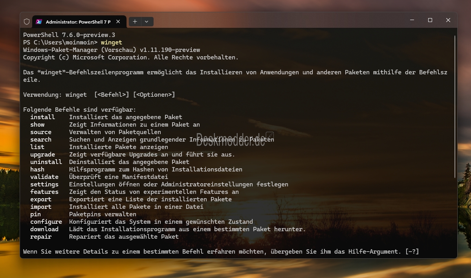Click the typed 'winget' command at the prompt
The height and width of the screenshot is (278, 471).
[x=112, y=42]
